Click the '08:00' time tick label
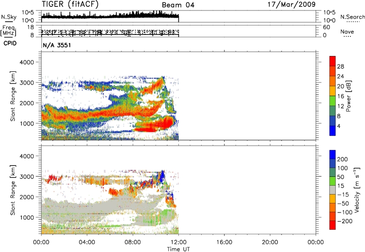This screenshot has height=252, width=365. point(133,242)
